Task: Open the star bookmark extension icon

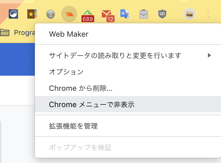Action: [x=32, y=14]
